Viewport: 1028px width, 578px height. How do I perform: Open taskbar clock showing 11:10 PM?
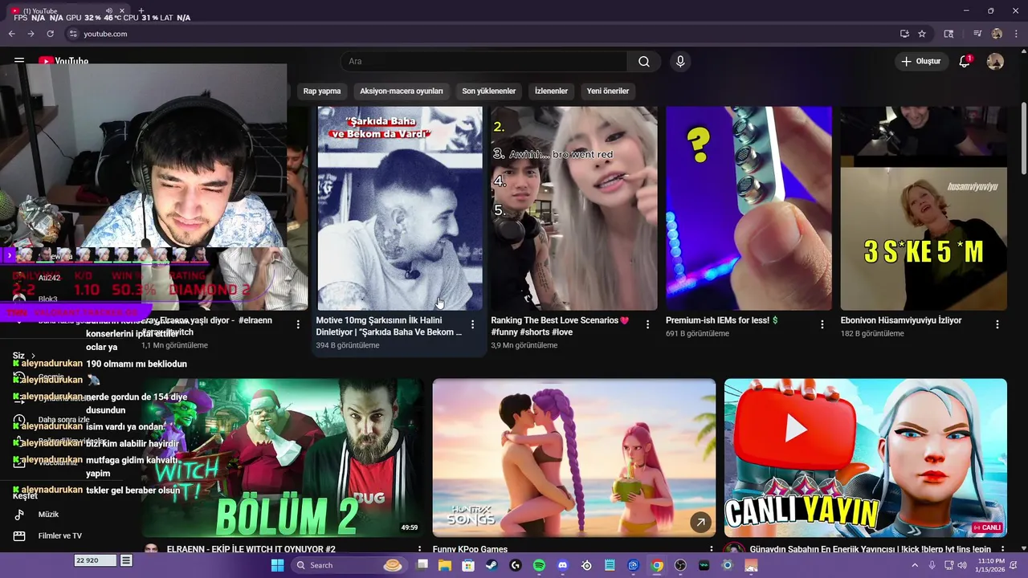click(990, 565)
